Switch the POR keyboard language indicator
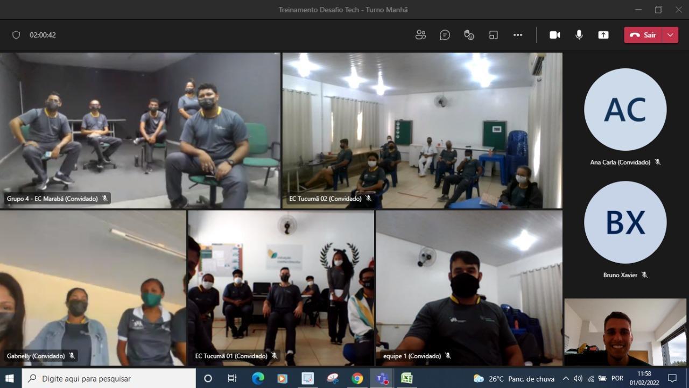Screen dimensions: 689x388 click(x=618, y=378)
